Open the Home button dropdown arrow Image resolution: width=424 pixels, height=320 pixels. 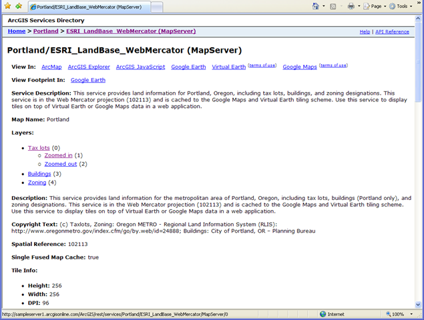pos(324,6)
